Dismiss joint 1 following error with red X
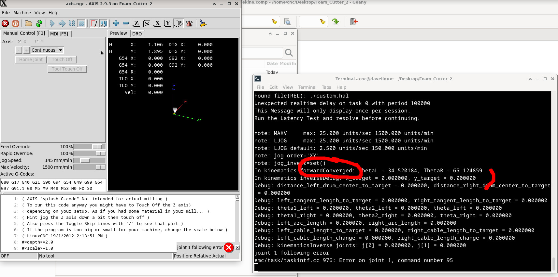Image resolution: width=558 pixels, height=277 pixels. pyautogui.click(x=229, y=247)
